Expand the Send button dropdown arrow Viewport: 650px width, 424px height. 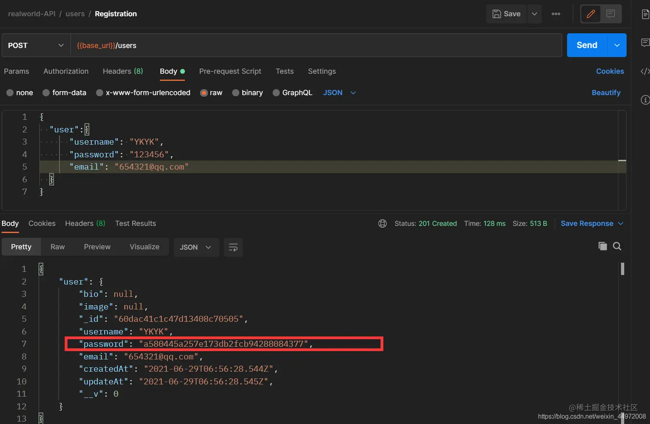(x=617, y=45)
